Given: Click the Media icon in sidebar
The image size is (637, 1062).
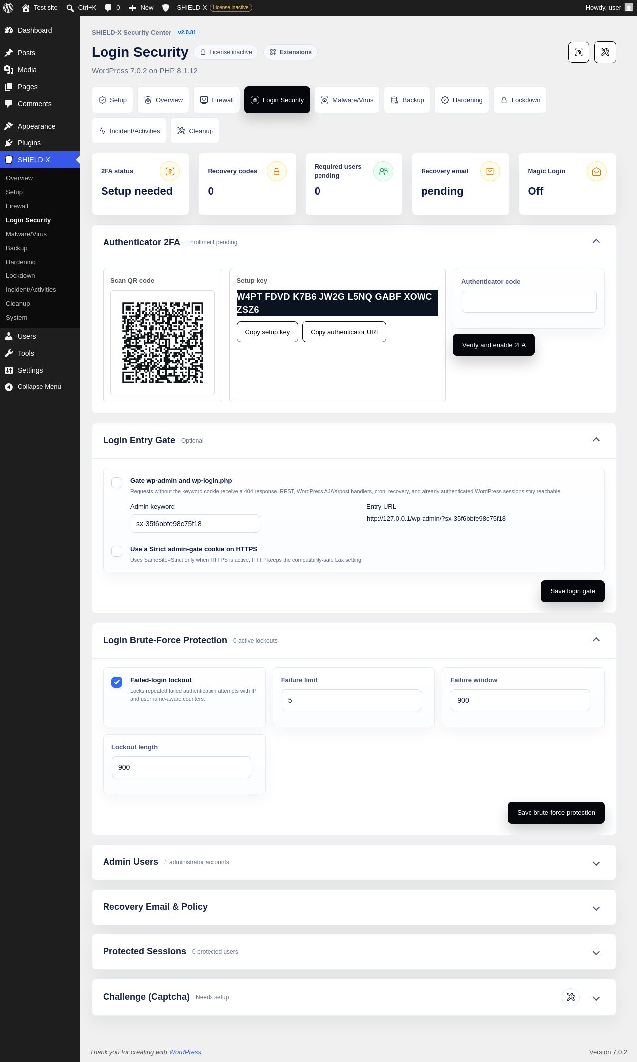Looking at the screenshot, I should tap(9, 70).
